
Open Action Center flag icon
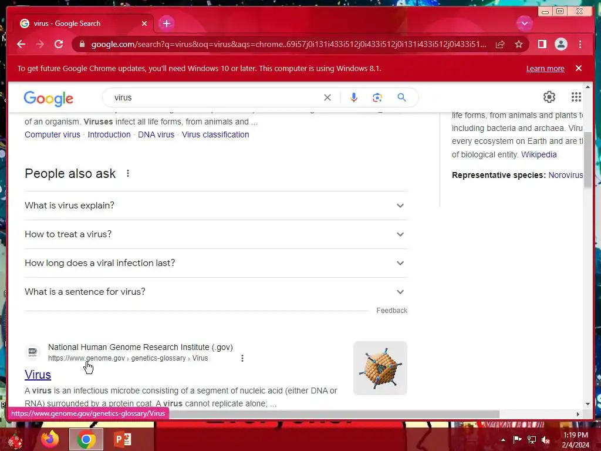pos(518,440)
